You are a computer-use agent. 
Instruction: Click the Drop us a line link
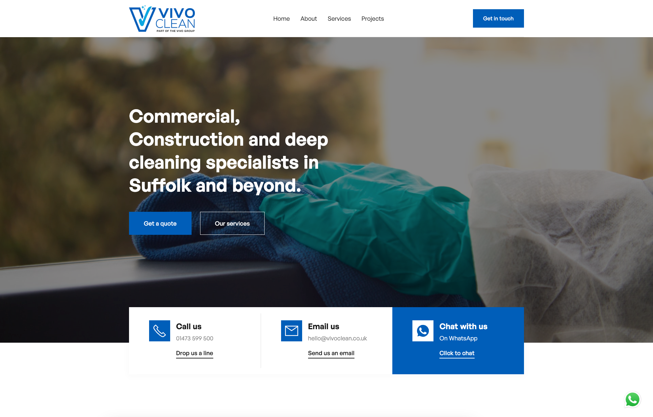pyautogui.click(x=195, y=353)
